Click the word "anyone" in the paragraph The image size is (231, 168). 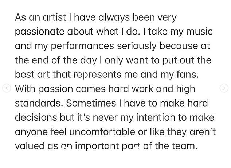(31, 132)
